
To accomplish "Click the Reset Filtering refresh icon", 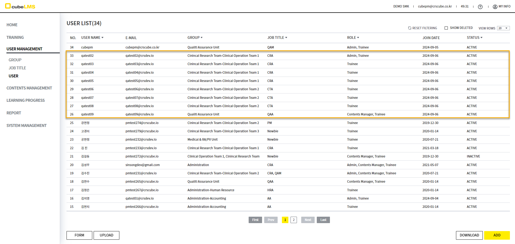I will coord(410,28).
